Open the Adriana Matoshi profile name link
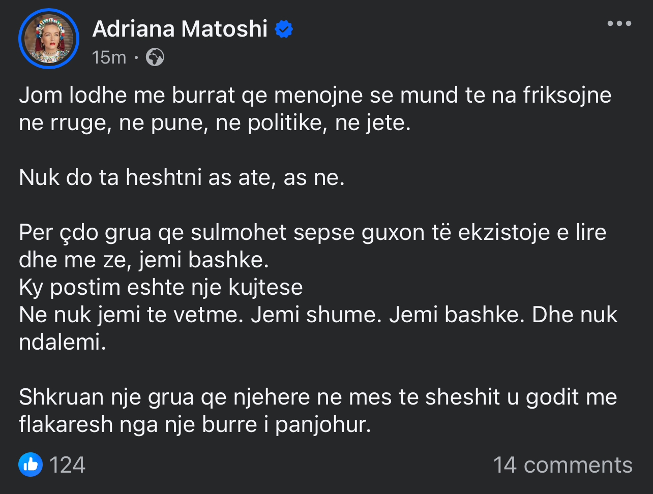The height and width of the screenshot is (494, 653). 180,29
